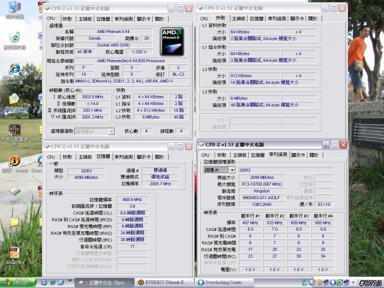Screen dimensions: 384x288
Task: Click the Windows 開始 Start button
Action: [17, 283]
